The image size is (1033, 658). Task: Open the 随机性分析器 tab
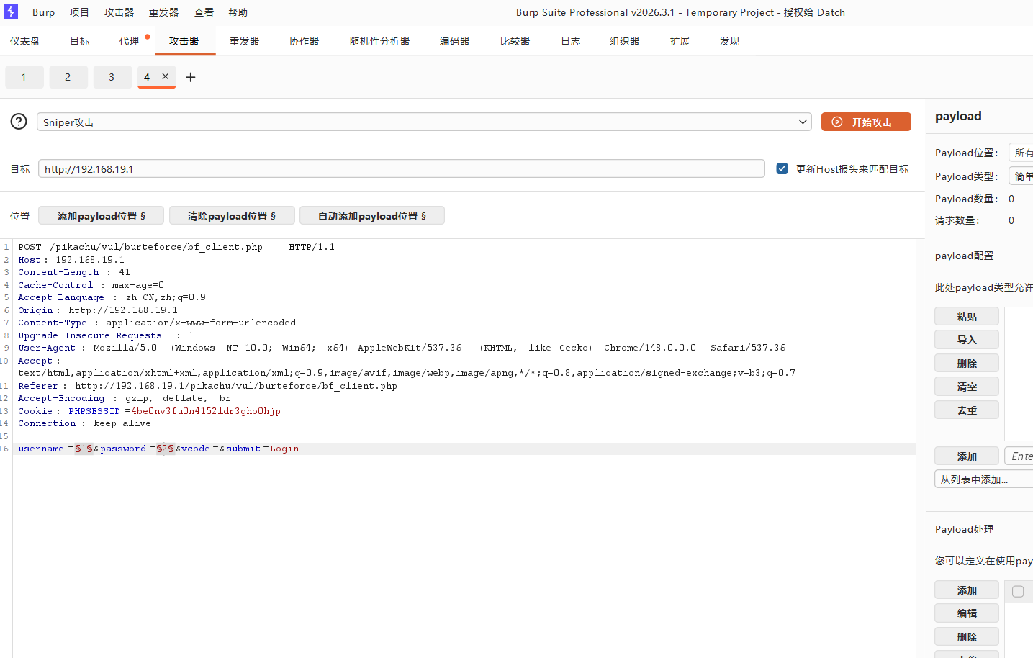(x=379, y=41)
